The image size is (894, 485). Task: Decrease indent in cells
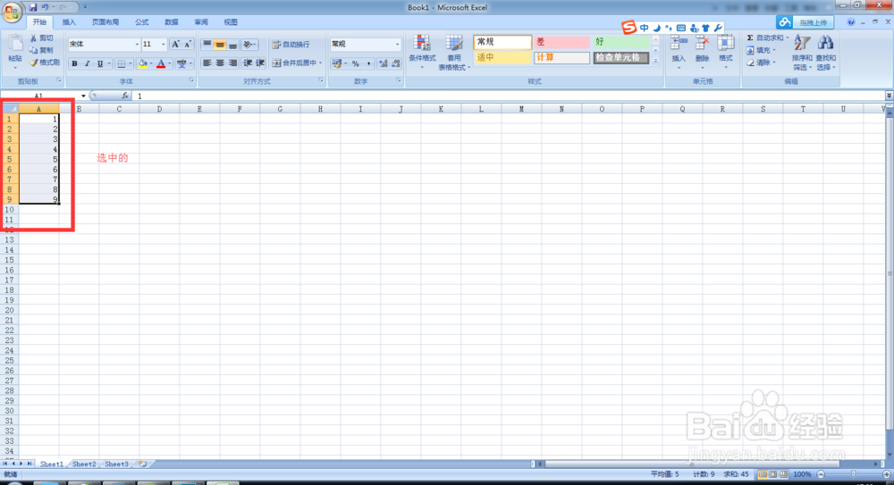tap(248, 63)
